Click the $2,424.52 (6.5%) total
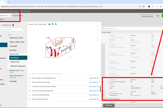 tap(148, 16)
